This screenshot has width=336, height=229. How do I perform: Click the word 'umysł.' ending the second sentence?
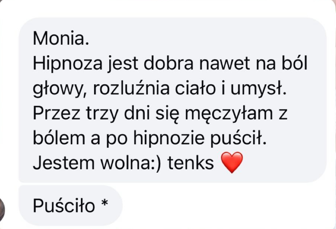258,89
